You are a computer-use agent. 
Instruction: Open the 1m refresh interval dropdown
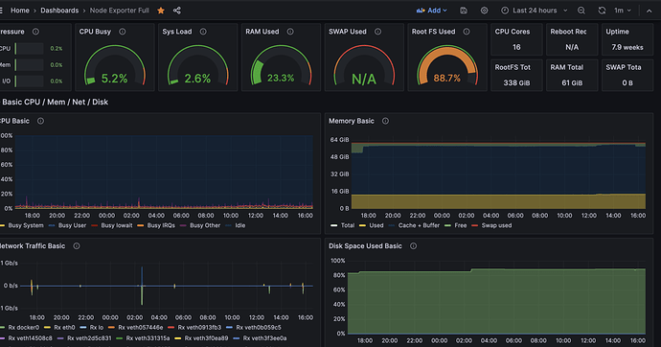(x=623, y=11)
